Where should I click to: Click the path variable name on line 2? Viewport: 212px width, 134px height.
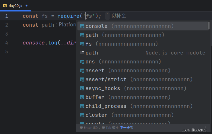click(48, 25)
